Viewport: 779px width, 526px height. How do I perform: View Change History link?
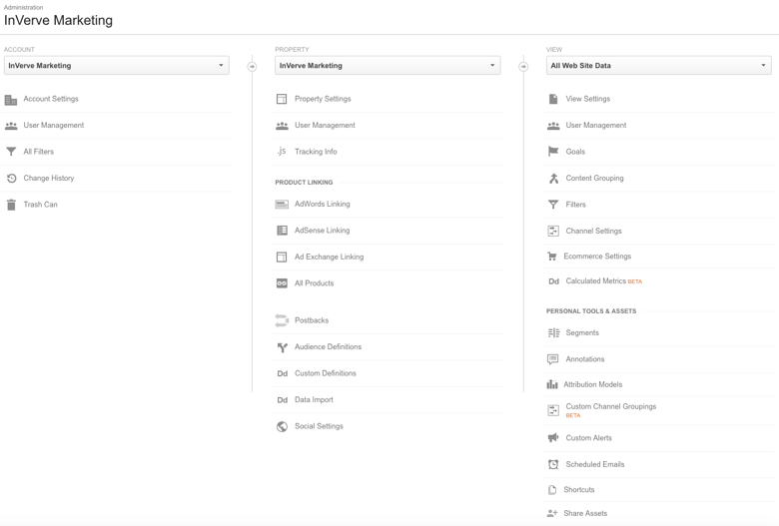click(49, 178)
